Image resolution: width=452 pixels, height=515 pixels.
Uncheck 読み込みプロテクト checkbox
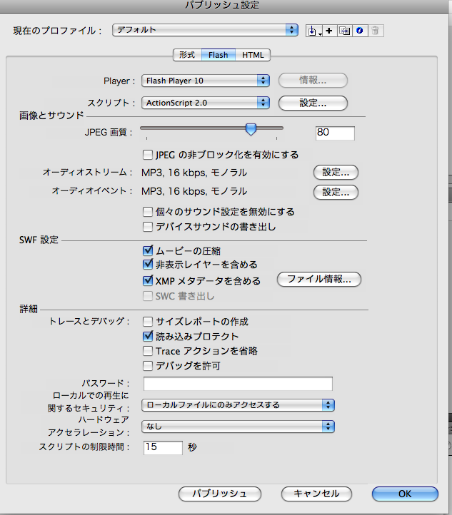[x=148, y=337]
